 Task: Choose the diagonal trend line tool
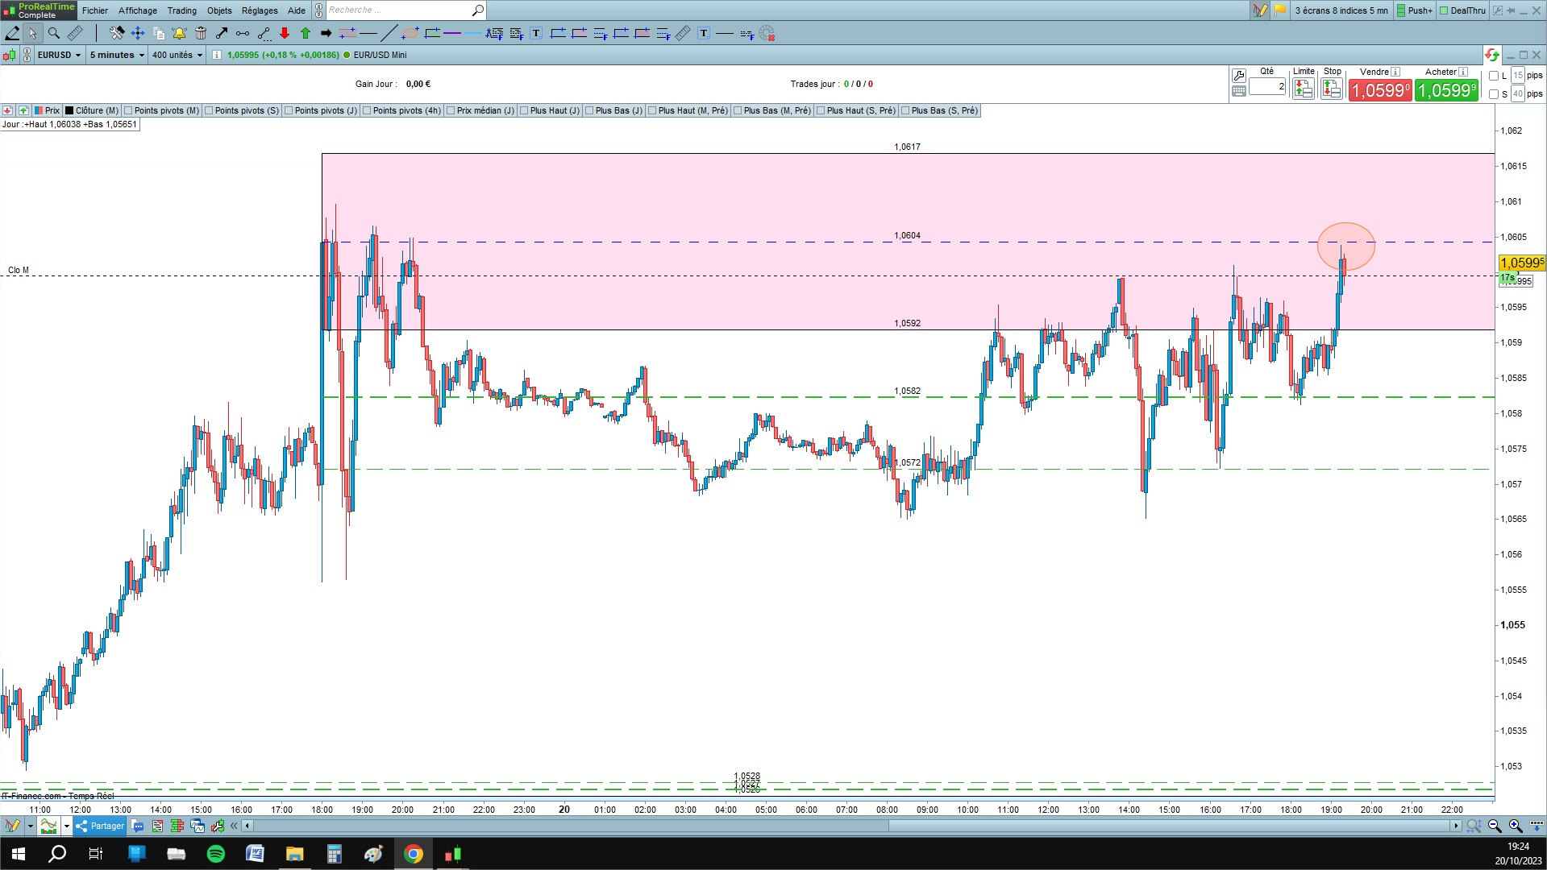[389, 33]
